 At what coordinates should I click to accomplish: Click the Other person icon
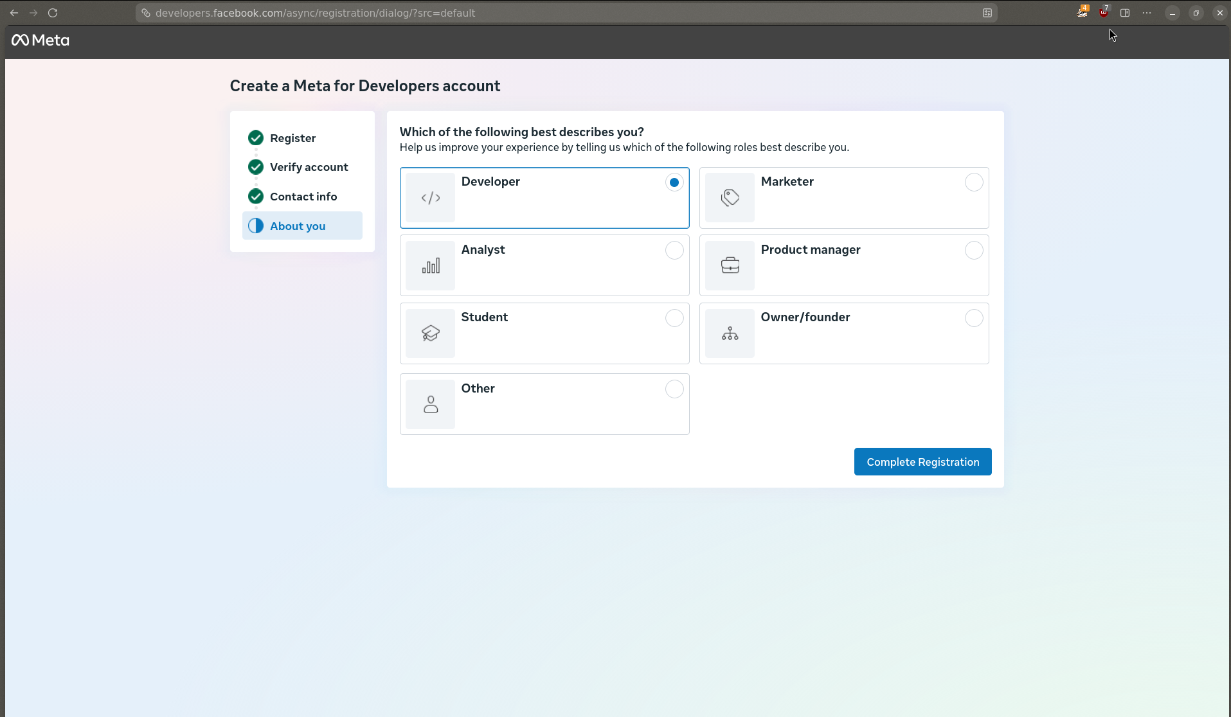tap(431, 404)
